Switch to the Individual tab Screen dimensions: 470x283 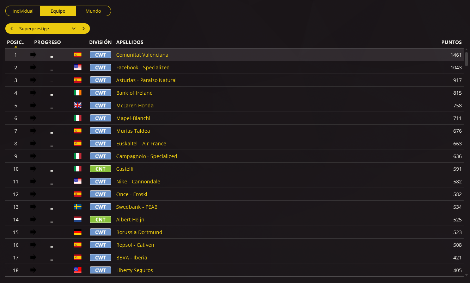coord(23,11)
